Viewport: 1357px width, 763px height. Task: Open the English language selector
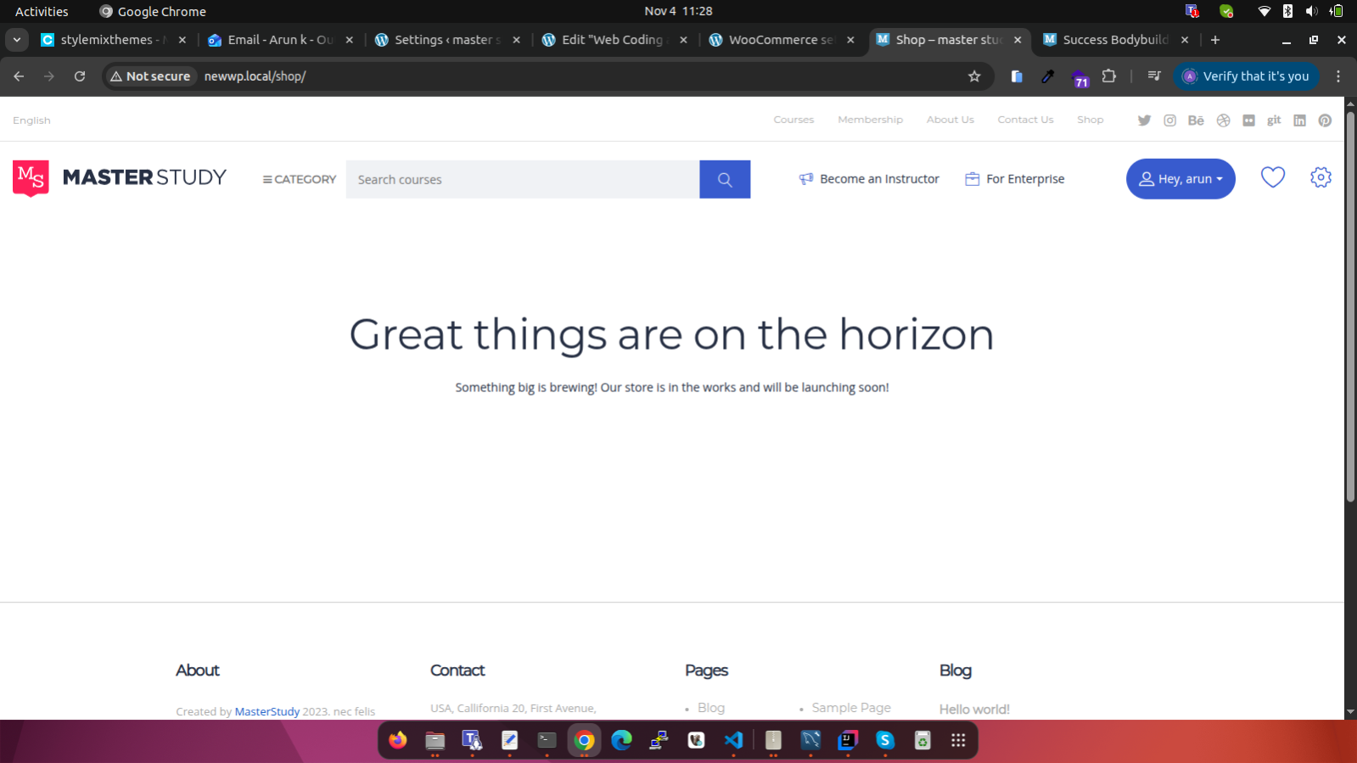[31, 121]
